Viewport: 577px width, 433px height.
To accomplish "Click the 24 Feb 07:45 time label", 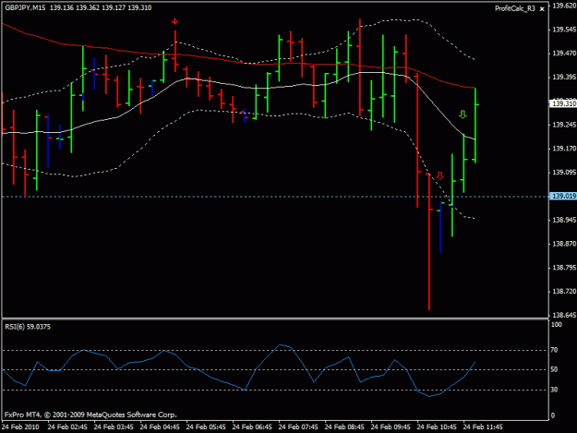I will pos(298,427).
